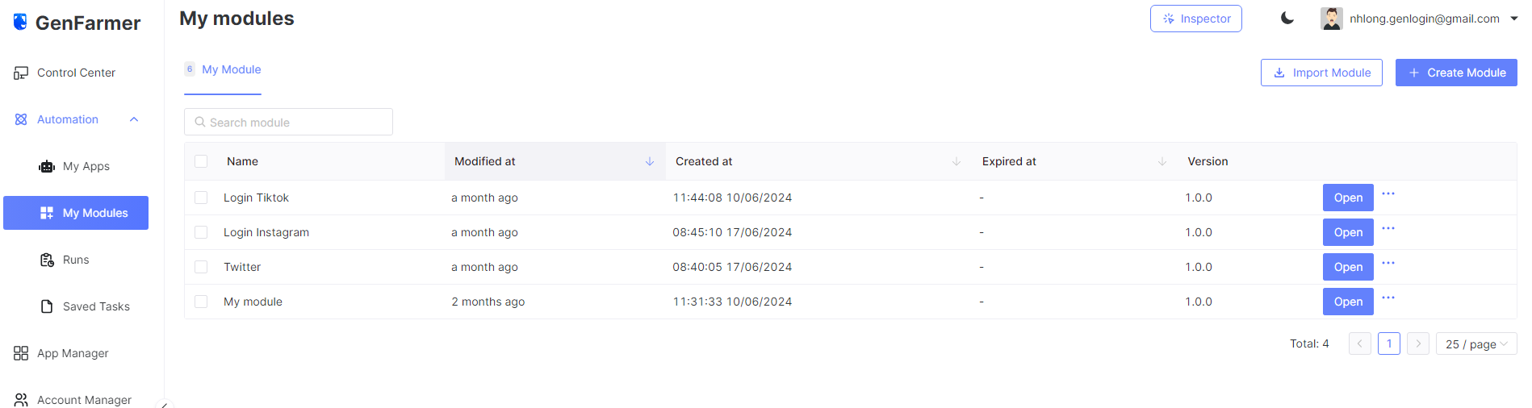This screenshot has width=1532, height=408.
Task: Select the Login Tiktok row checkbox
Action: coord(201,198)
